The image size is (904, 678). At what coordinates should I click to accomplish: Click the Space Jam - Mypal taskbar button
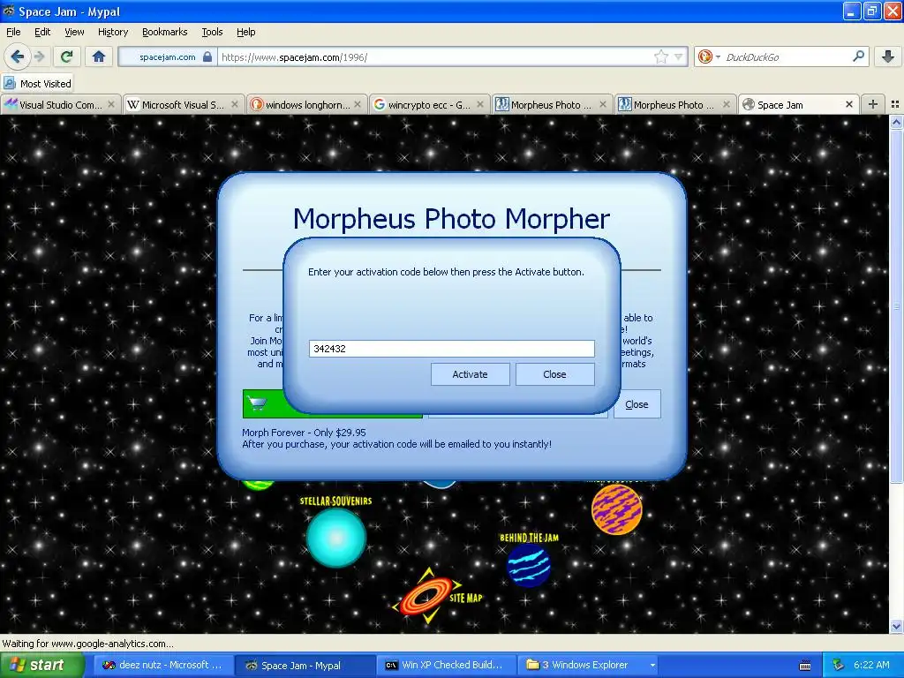[x=304, y=665]
